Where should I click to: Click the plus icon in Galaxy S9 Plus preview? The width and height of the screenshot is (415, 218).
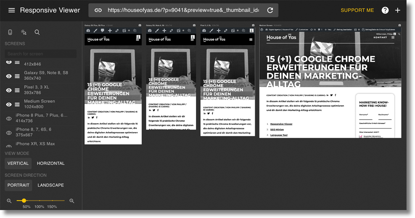tap(110, 31)
